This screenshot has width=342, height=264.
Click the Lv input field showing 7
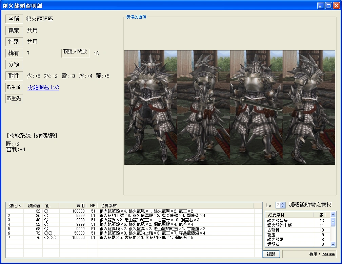(278, 205)
